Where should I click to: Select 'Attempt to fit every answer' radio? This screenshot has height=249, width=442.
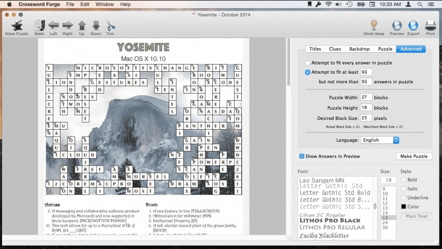(x=307, y=63)
